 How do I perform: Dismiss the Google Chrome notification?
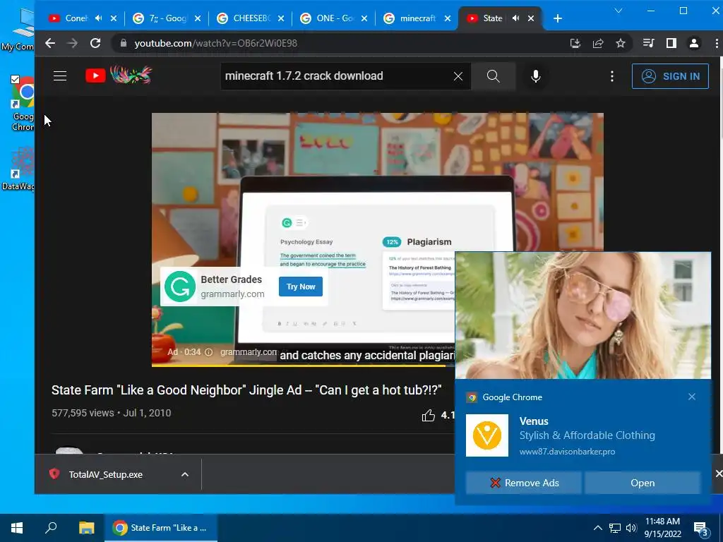692,397
